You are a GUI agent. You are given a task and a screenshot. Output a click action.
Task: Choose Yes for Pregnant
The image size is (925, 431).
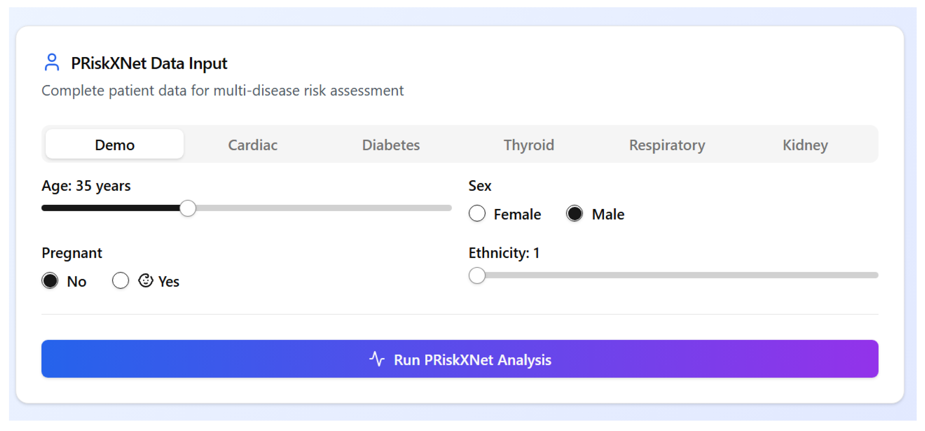120,281
